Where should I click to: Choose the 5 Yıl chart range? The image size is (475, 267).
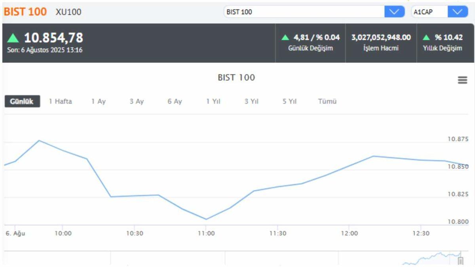[x=289, y=101]
